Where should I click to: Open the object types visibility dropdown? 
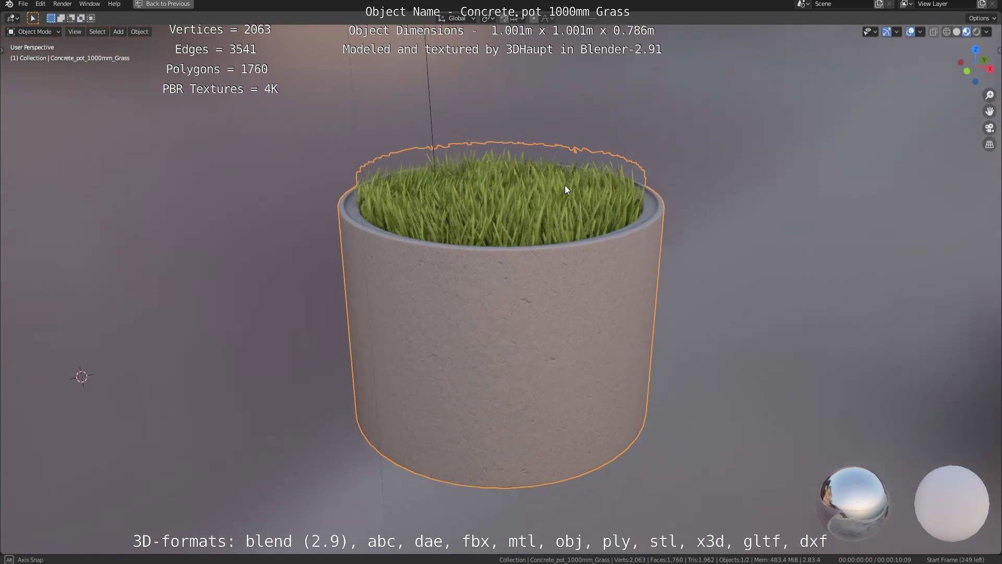pyautogui.click(x=870, y=32)
